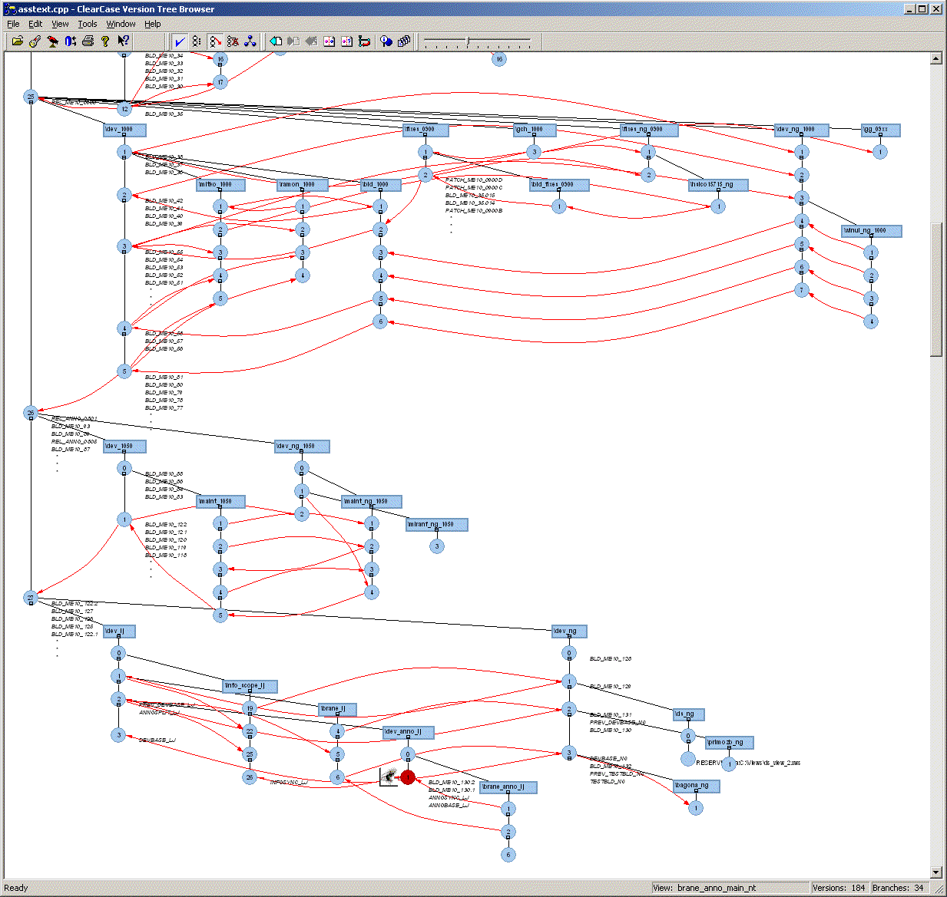This screenshot has height=897, width=947.
Task: Click the red bird toolbar icon
Action: coord(52,41)
